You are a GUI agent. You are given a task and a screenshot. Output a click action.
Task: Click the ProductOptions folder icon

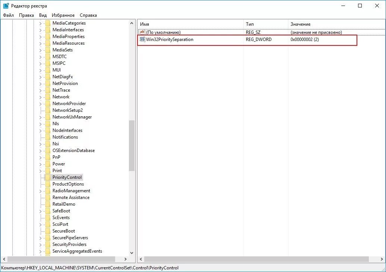click(x=48, y=184)
